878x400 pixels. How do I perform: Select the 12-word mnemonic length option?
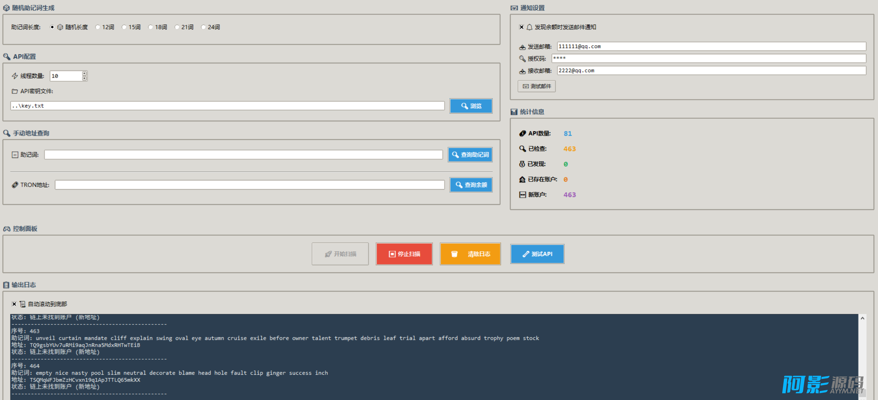click(98, 27)
